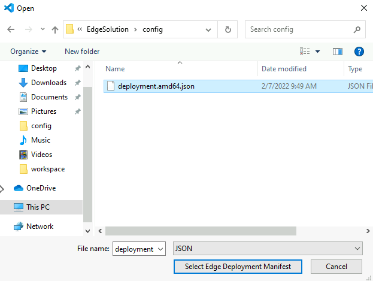Screen dimensions: 373x281
Task: Cancel the Open dialog
Action: click(x=336, y=266)
